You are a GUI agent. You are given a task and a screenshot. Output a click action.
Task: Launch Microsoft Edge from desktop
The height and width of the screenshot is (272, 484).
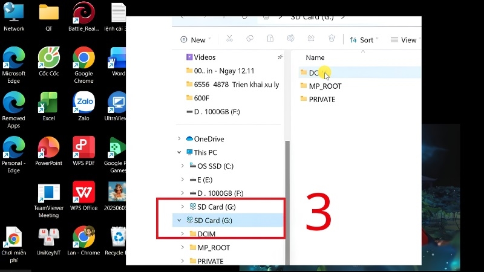(x=13, y=65)
